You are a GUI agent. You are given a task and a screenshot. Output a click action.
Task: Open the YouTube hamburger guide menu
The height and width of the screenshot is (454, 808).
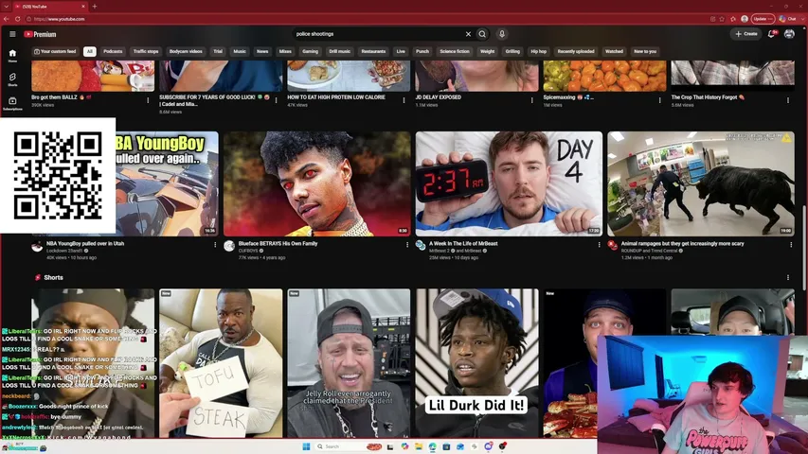pos(12,34)
